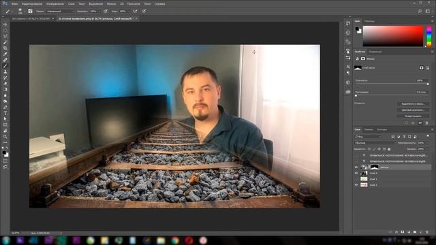Switch to the Swatches tab
Screen dimensions: 436x245
point(369,21)
